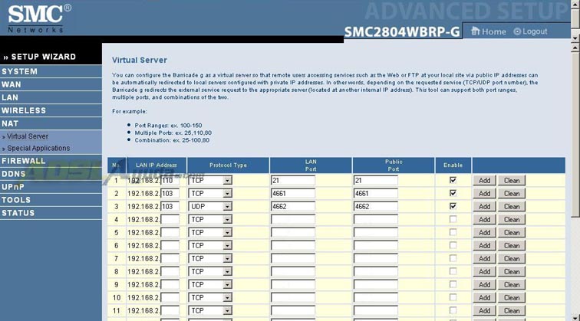Click the 'Port Ranges: ex. 100-150' example
The width and height of the screenshot is (580, 321).
tap(168, 125)
